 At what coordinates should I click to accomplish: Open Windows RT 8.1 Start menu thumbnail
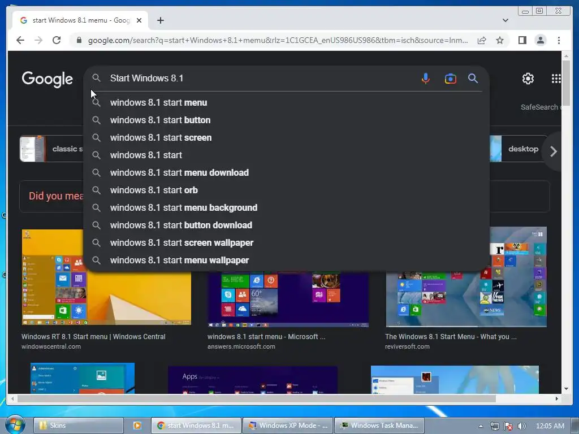(x=106, y=277)
